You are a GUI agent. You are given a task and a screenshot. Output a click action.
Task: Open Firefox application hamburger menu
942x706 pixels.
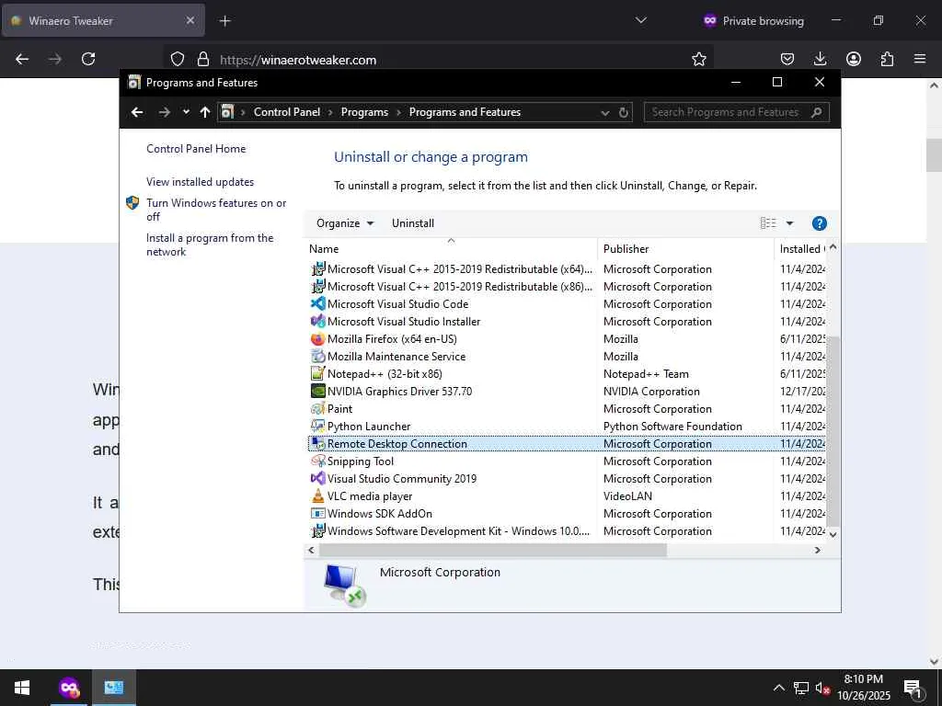tap(920, 59)
